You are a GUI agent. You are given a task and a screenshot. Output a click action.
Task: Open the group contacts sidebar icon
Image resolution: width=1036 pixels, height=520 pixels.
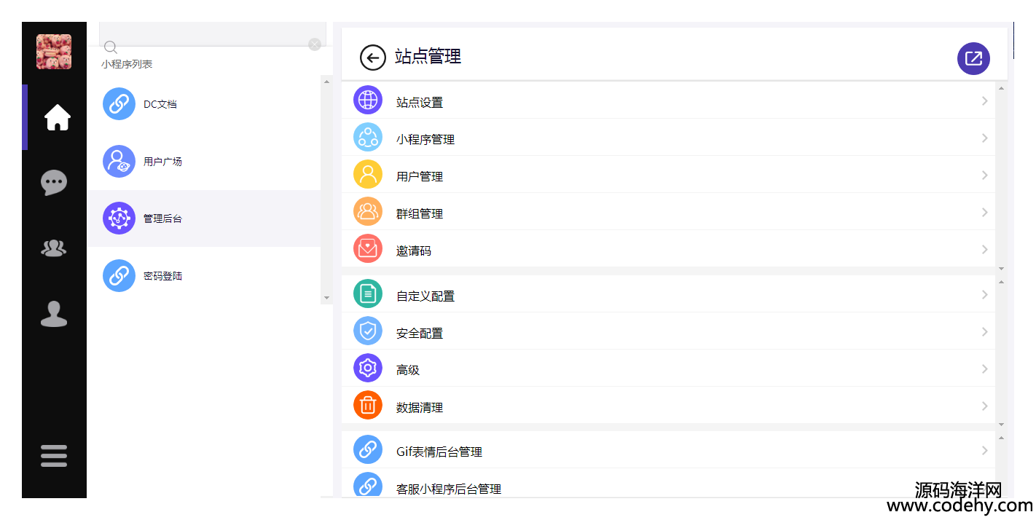click(x=54, y=248)
